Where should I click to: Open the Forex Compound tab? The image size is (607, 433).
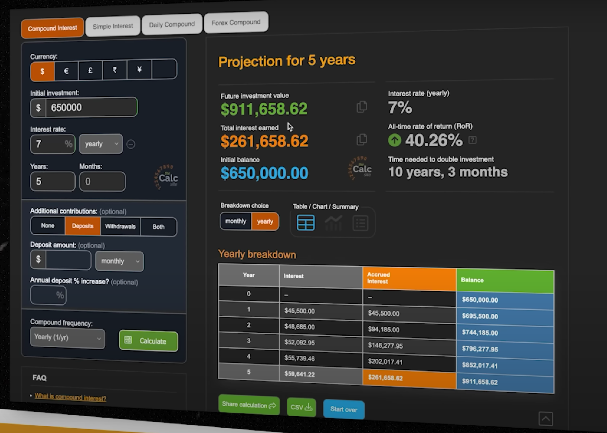[x=236, y=23]
